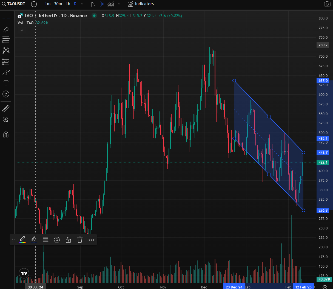The image size is (333, 289).
Task: Select the chart patterns tool
Action: [x=6, y=50]
